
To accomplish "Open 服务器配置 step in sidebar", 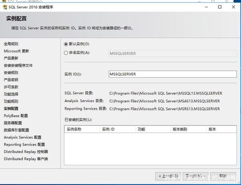I will 13,123.
